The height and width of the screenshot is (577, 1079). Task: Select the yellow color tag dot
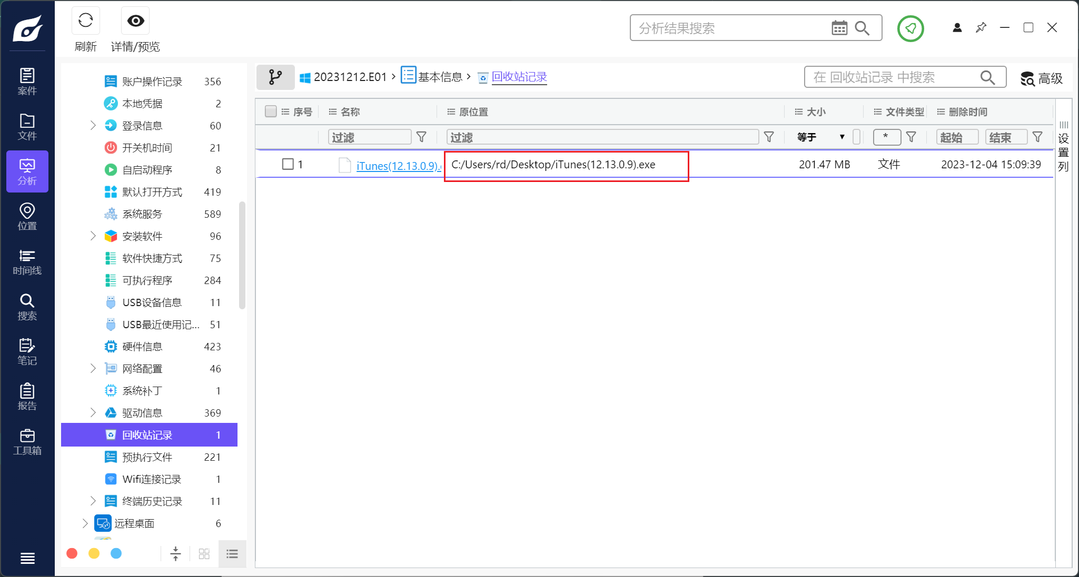[94, 553]
